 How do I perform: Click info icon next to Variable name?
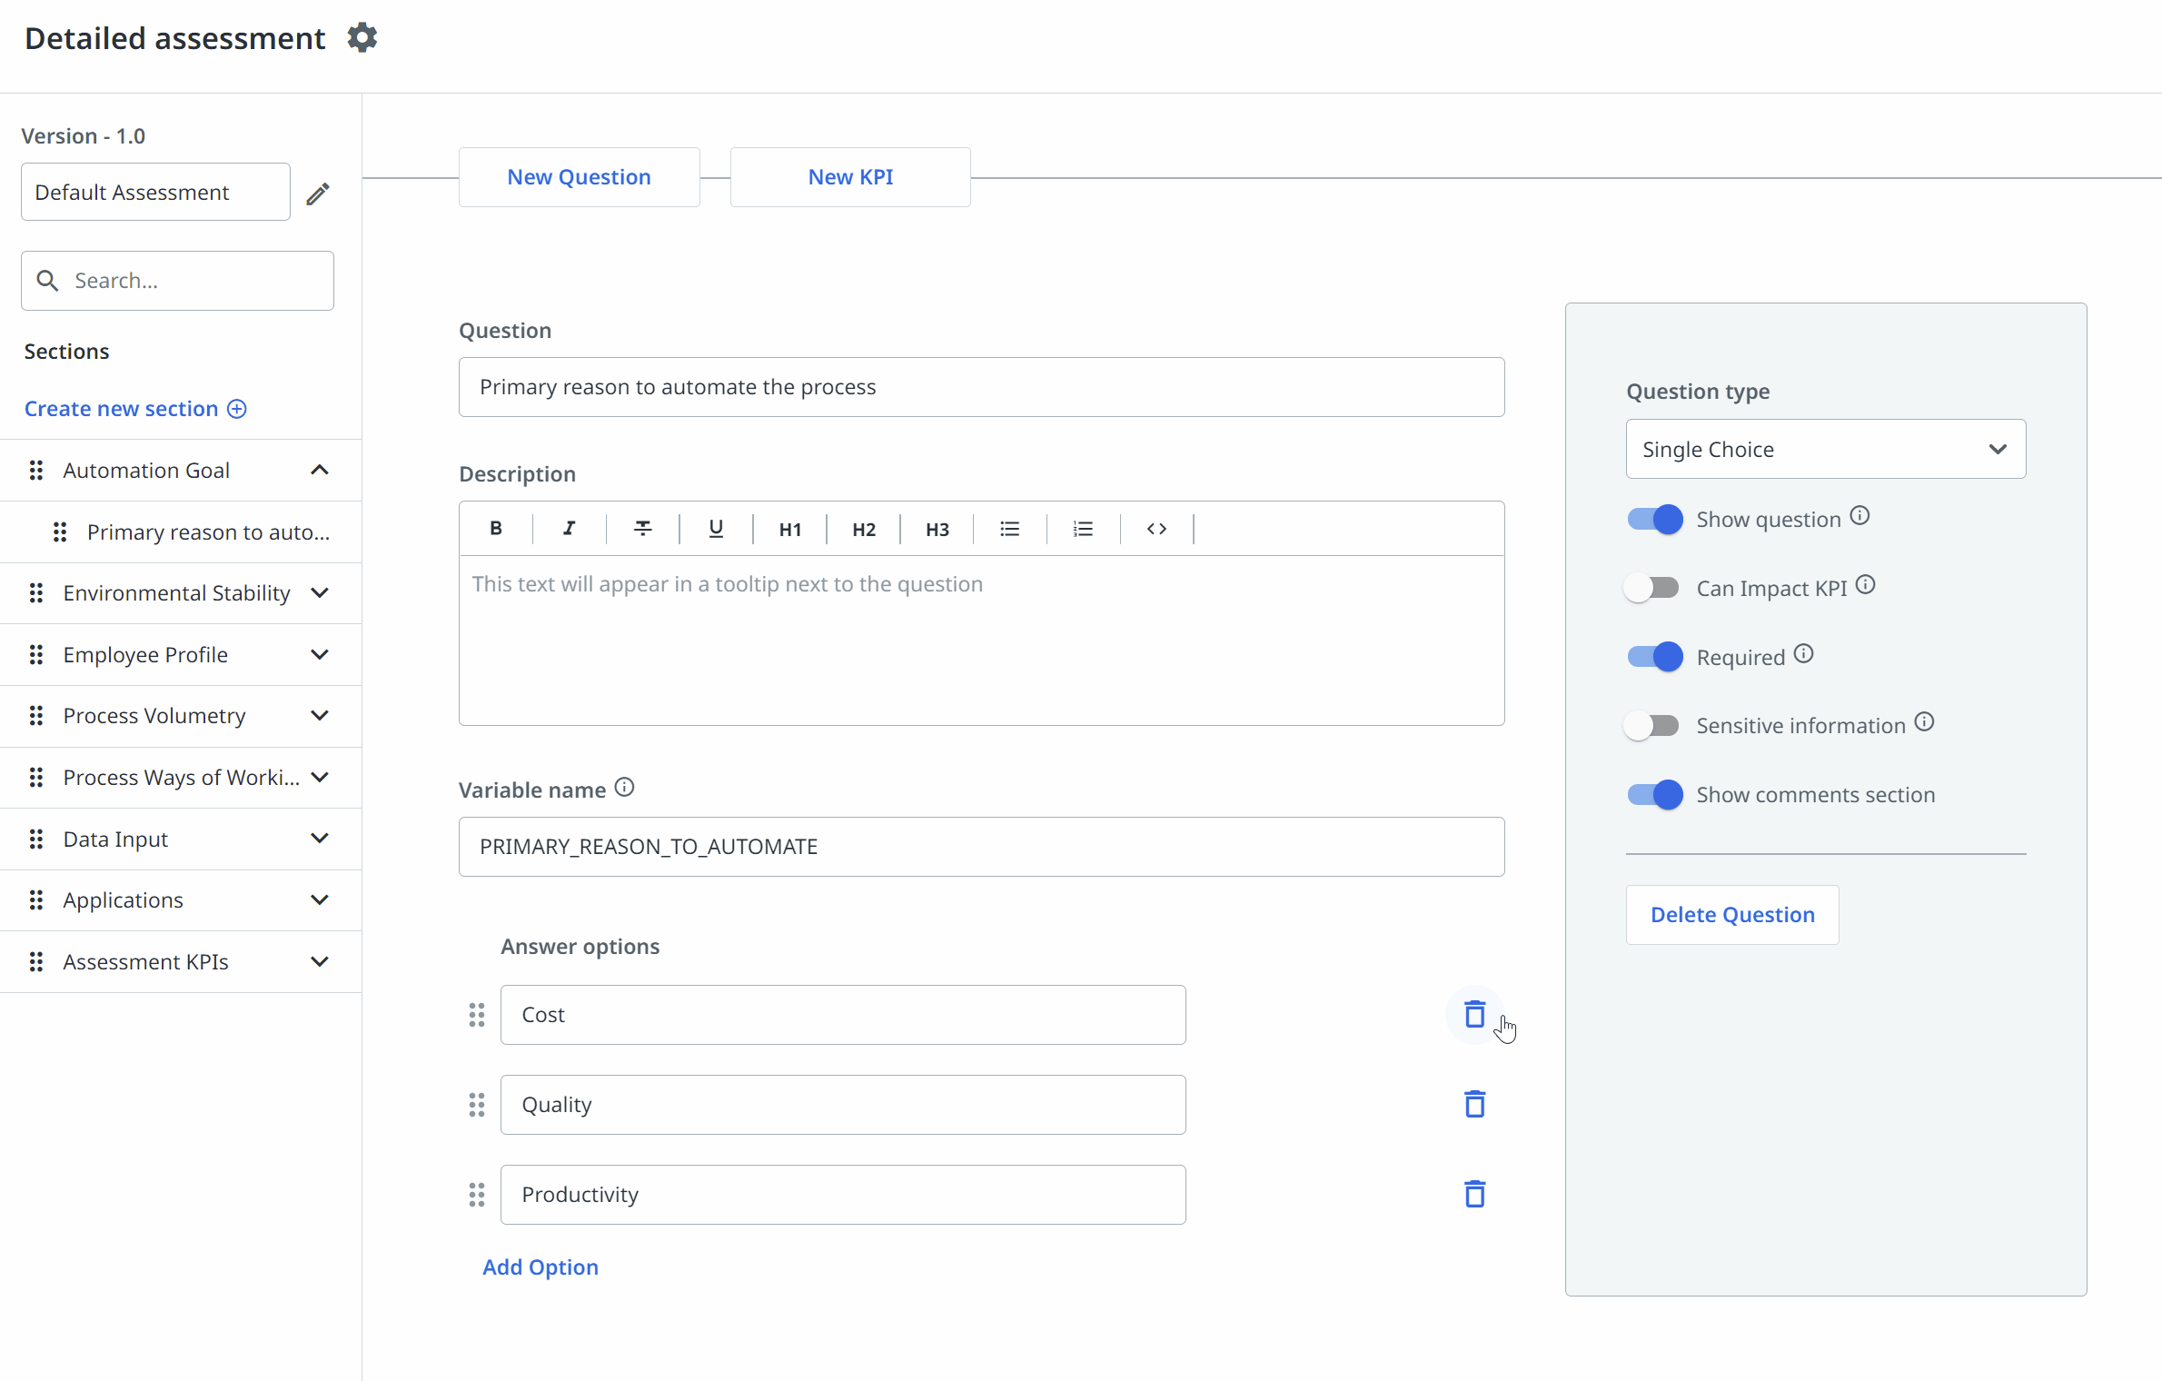[x=624, y=788]
